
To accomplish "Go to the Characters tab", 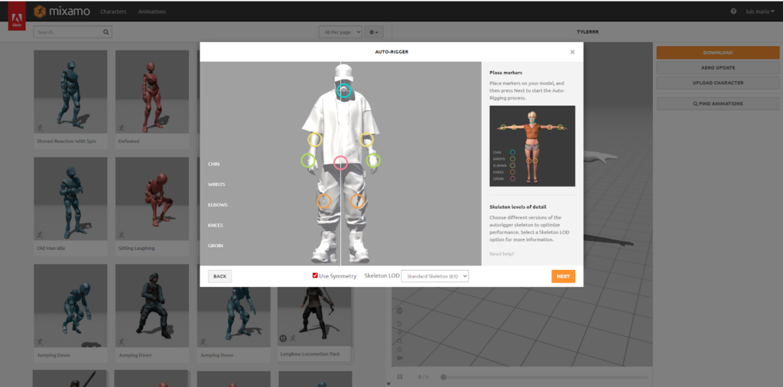I will pos(113,11).
